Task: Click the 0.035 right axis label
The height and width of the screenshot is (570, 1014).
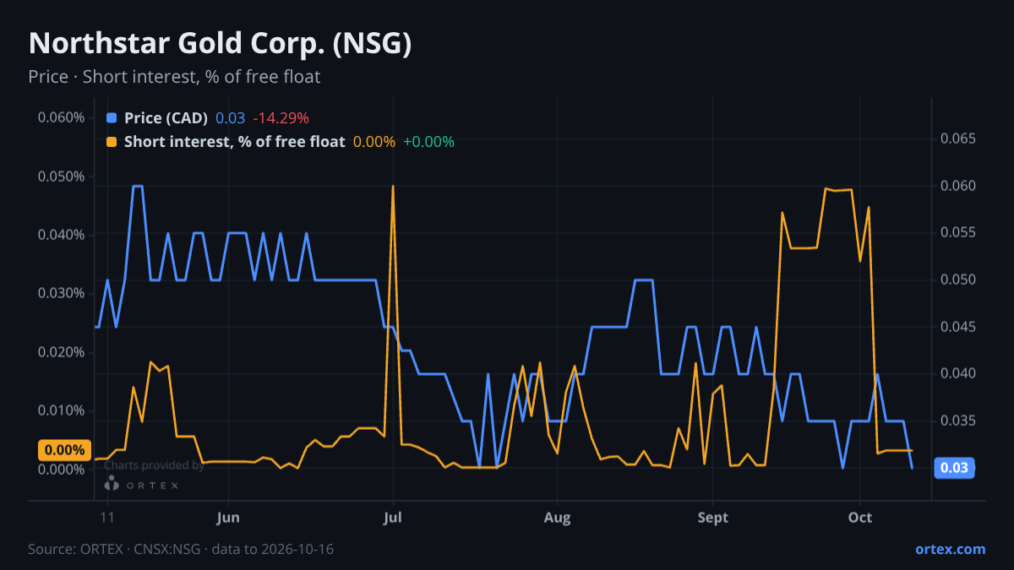Action: coord(958,421)
